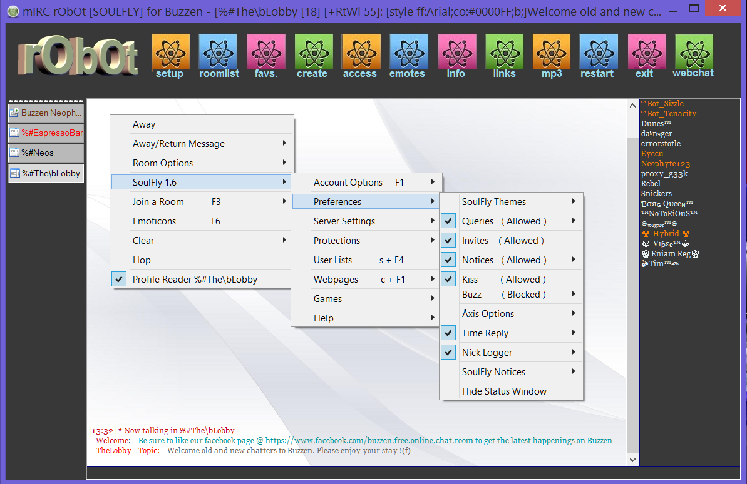Open the Webpages submenu entry
The width and height of the screenshot is (747, 484).
click(x=366, y=280)
